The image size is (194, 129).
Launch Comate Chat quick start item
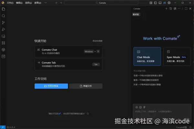[x=69, y=51]
